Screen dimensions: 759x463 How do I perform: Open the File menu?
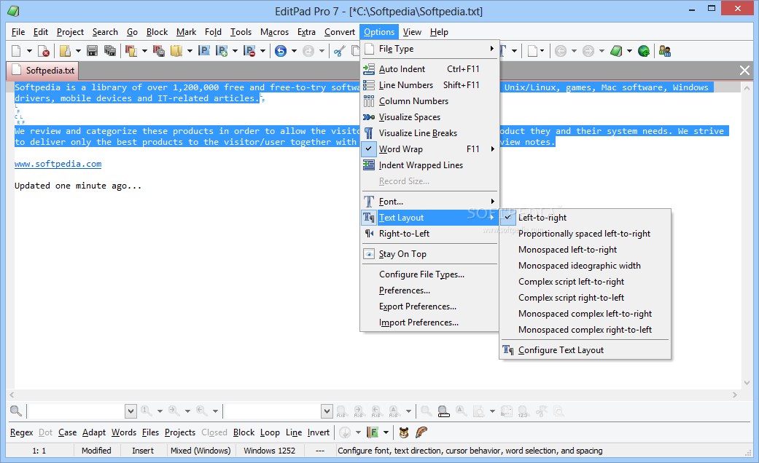click(18, 32)
